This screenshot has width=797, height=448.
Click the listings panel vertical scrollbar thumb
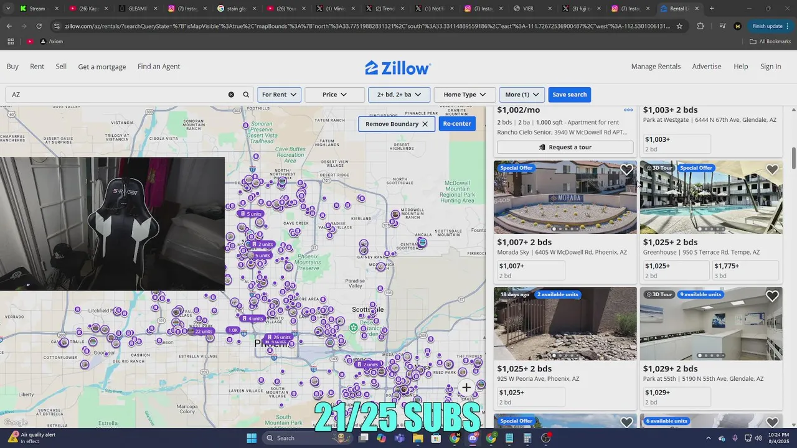[793, 158]
